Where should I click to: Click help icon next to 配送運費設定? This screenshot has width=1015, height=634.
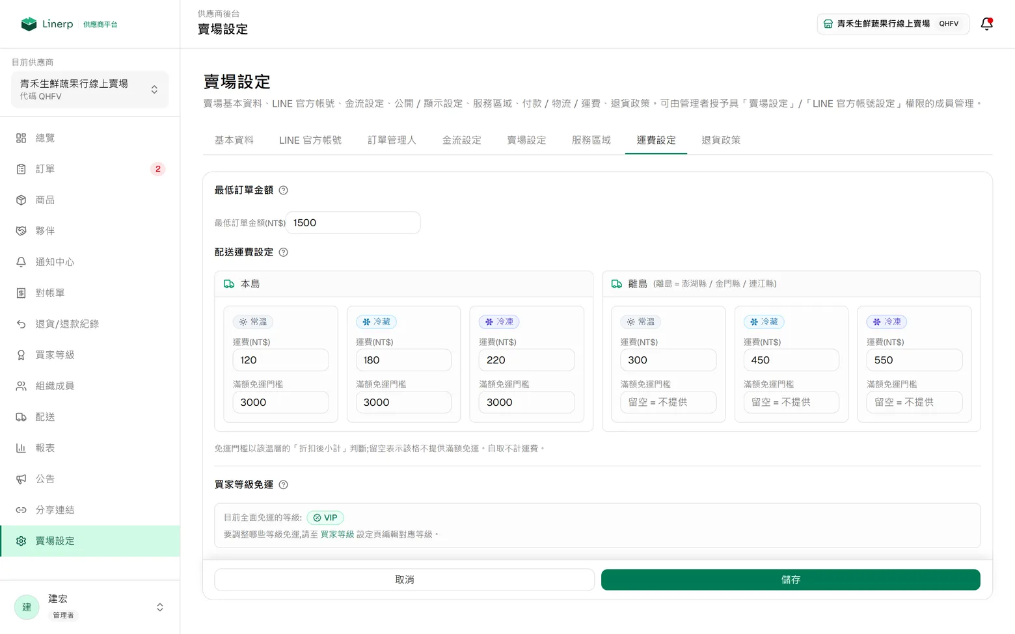pyautogui.click(x=283, y=252)
